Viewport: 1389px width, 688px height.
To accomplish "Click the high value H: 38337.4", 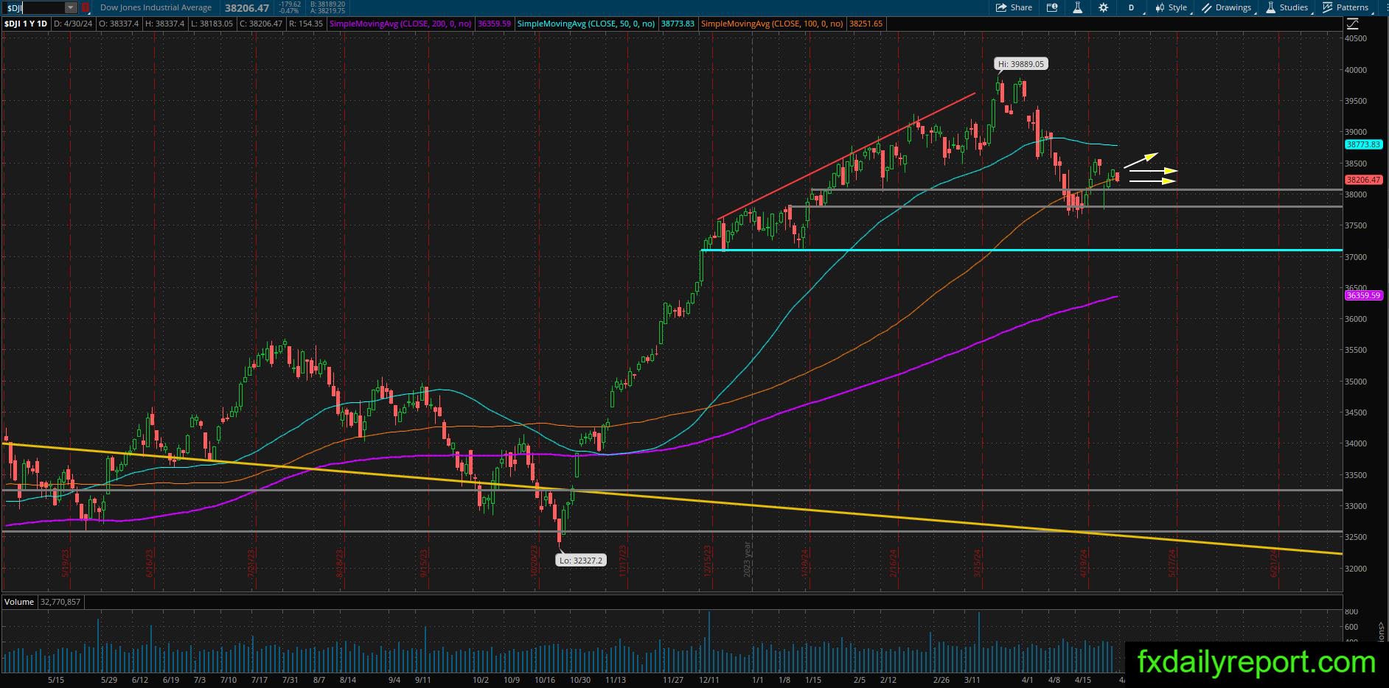I will click(x=164, y=24).
